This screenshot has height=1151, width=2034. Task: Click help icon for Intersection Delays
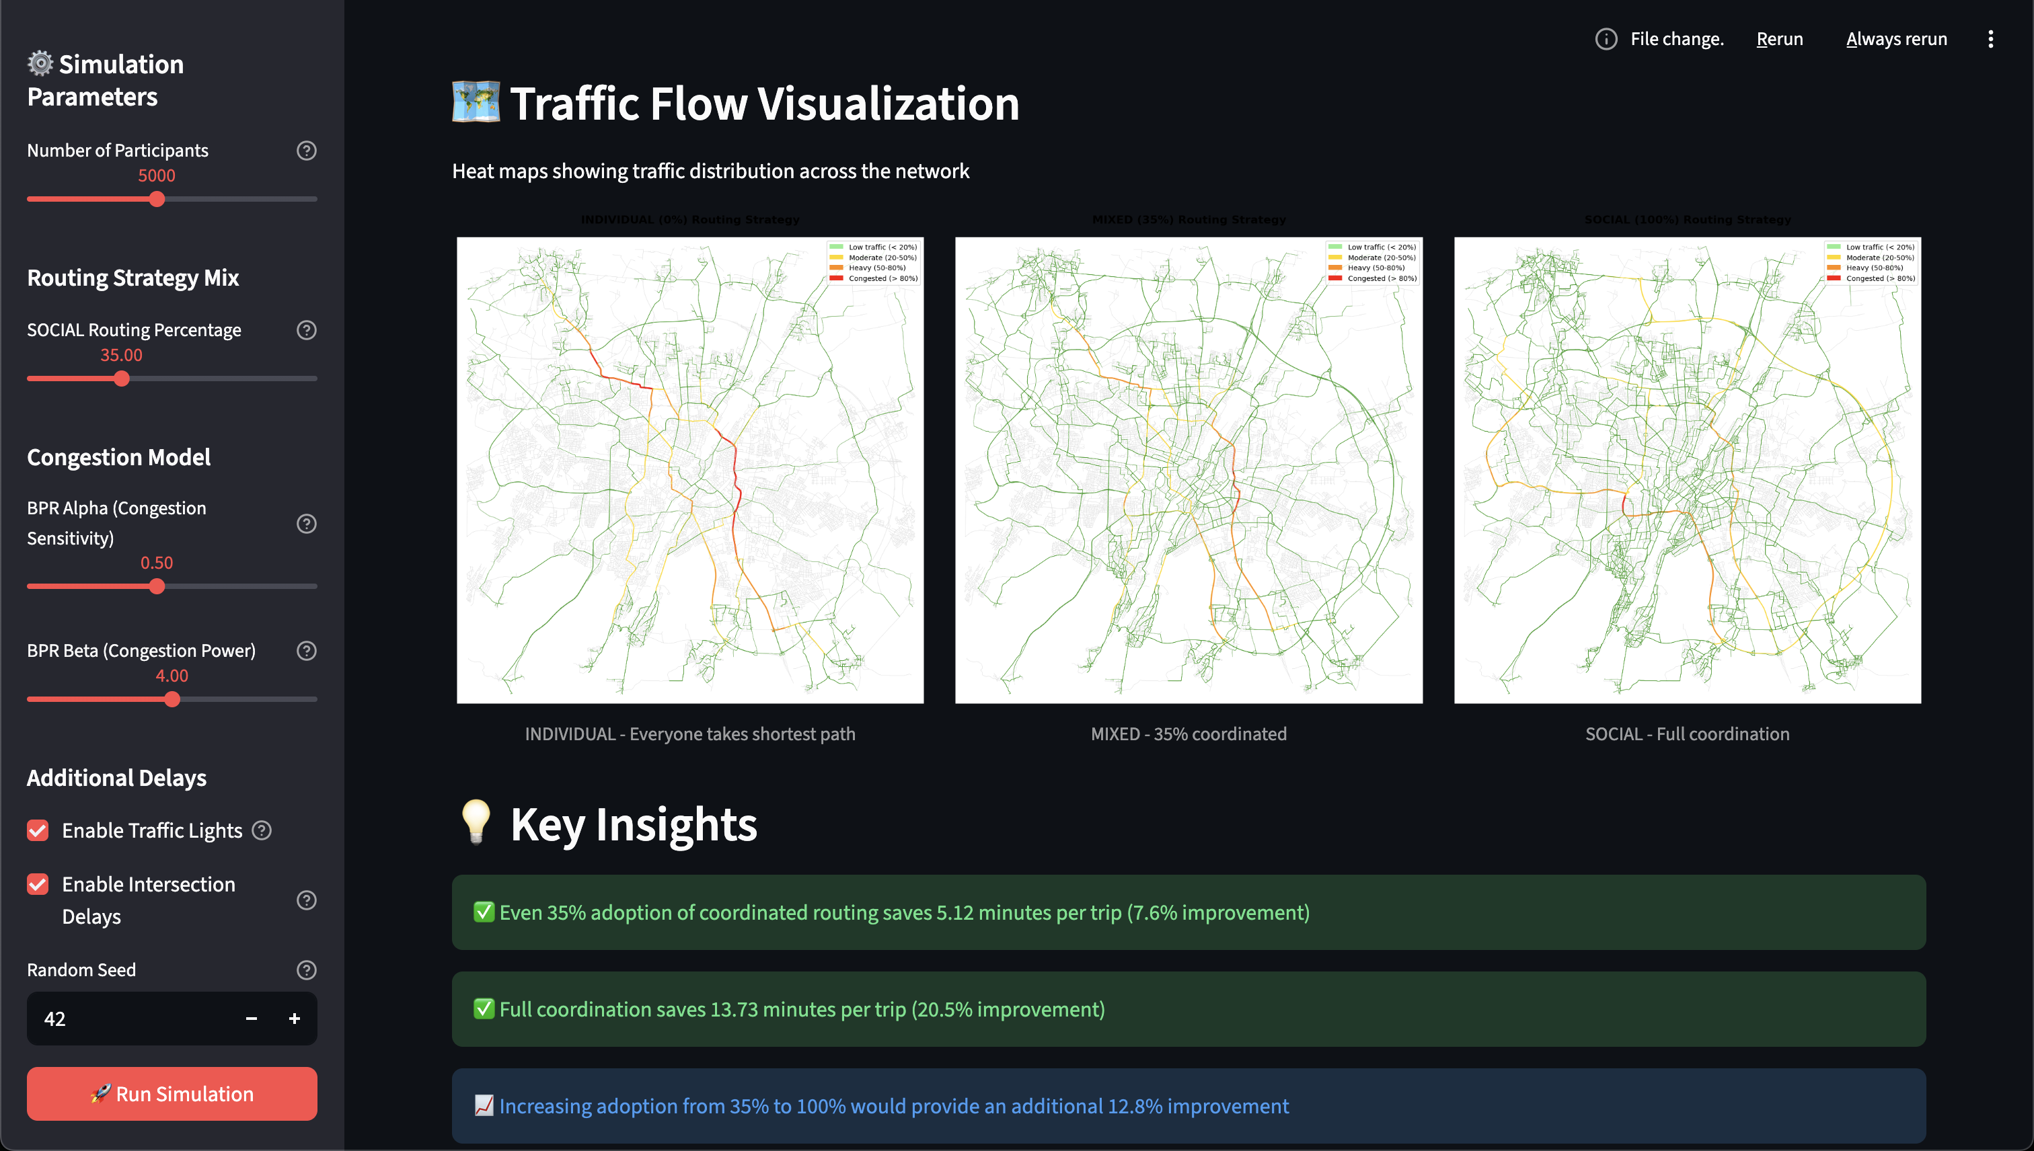[x=306, y=900]
